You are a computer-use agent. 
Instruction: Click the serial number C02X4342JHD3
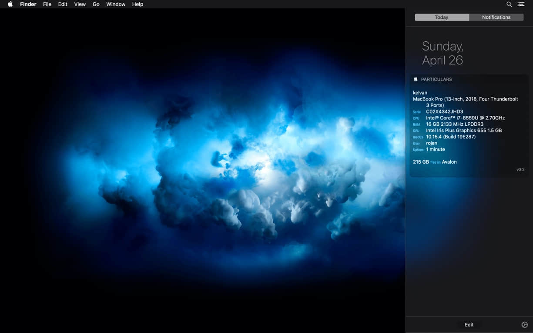444,112
